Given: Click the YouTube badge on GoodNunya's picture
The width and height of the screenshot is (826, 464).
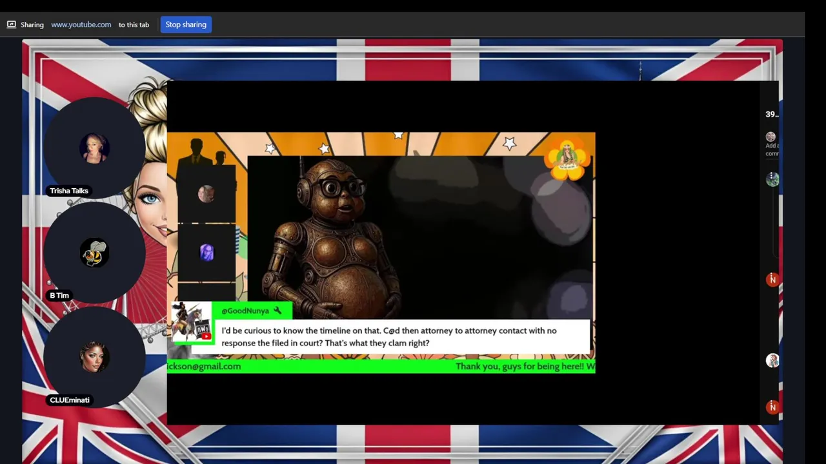Looking at the screenshot, I should pos(206,336).
